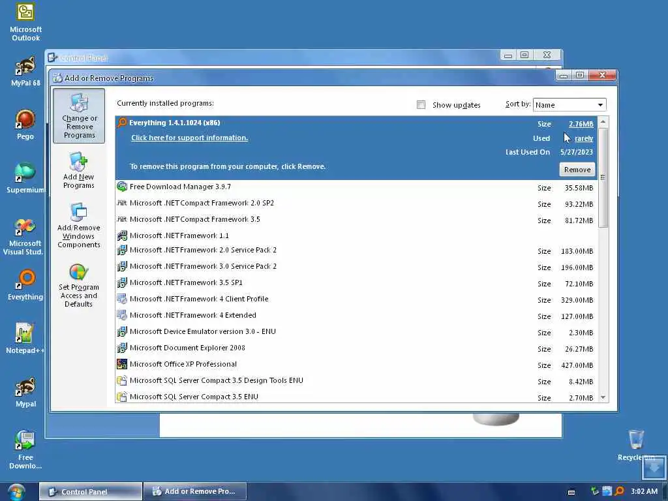
Task: Open Supermium desktop shortcut
Action: point(25,178)
